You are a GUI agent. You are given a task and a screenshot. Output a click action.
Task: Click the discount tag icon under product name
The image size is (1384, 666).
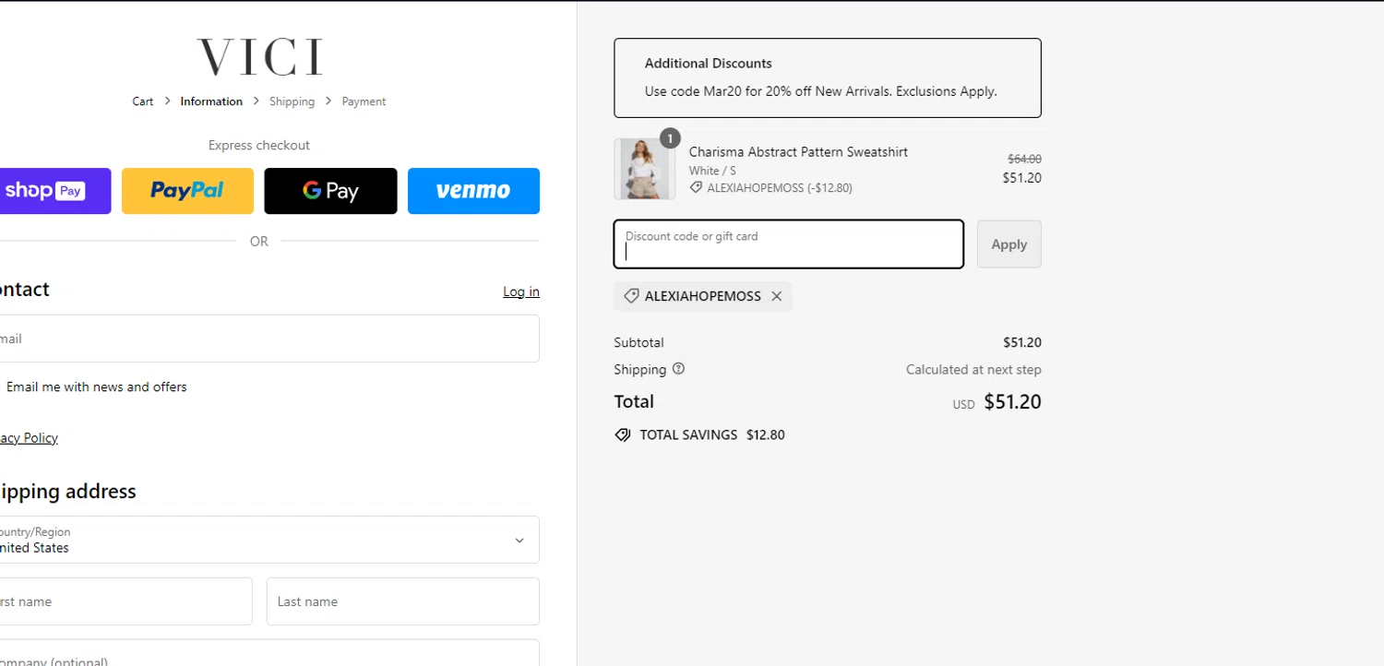(x=696, y=187)
